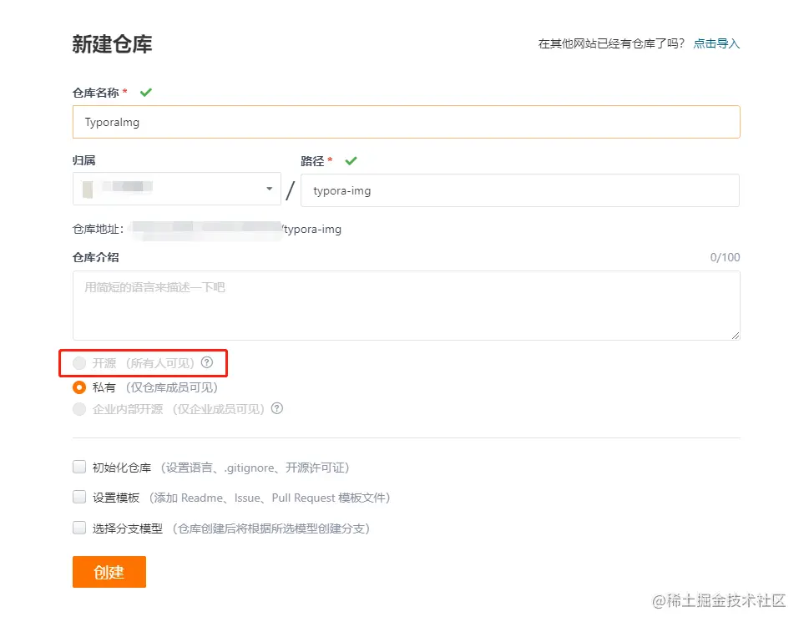The width and height of the screenshot is (804, 627).
Task: Select the 企业内部开源 radio button
Action: pos(79,409)
